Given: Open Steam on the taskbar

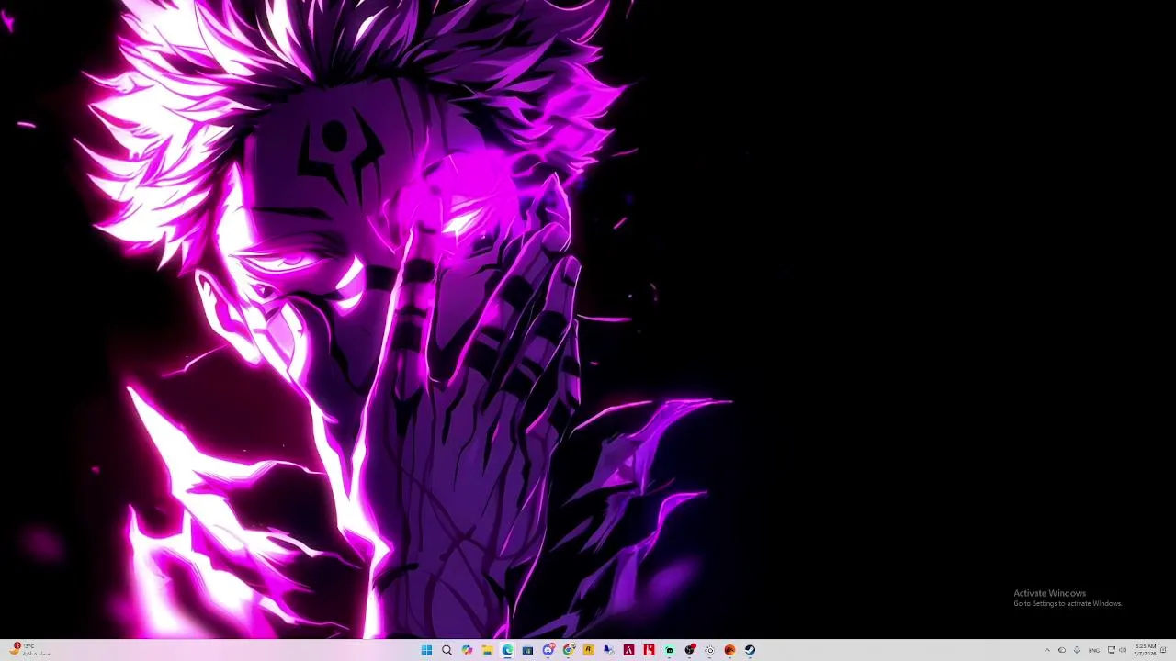Looking at the screenshot, I should [751, 650].
